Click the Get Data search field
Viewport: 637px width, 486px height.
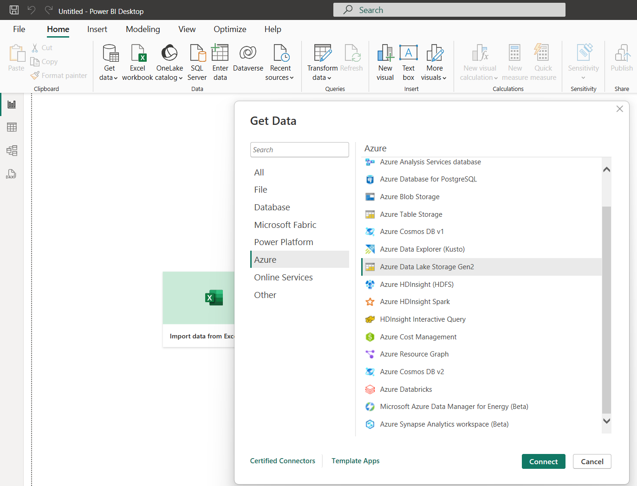click(x=299, y=150)
